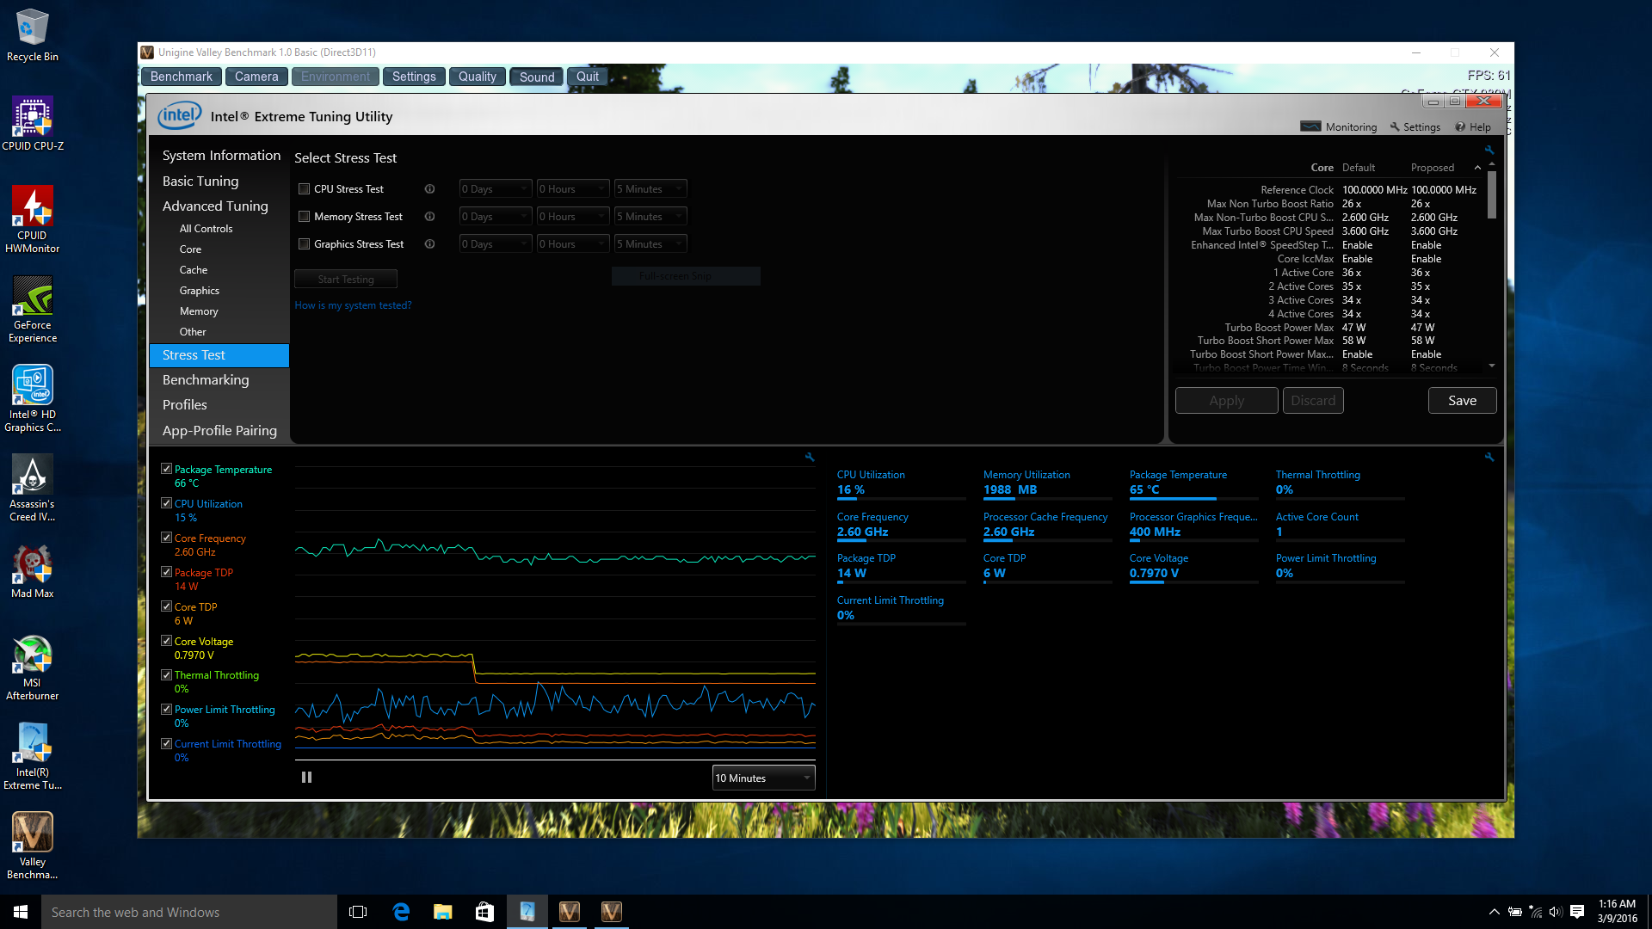
Task: Click the Save button
Action: tap(1462, 401)
